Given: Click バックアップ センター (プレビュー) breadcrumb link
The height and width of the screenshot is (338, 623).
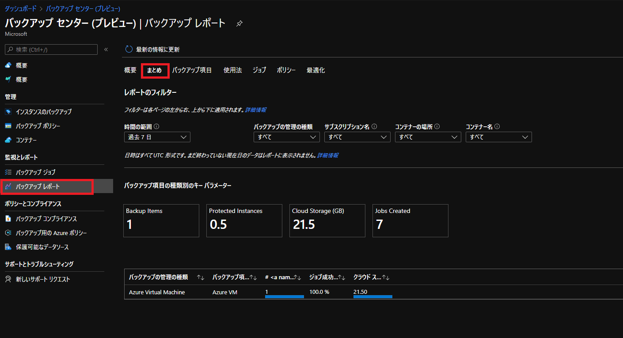Looking at the screenshot, I should (83, 8).
